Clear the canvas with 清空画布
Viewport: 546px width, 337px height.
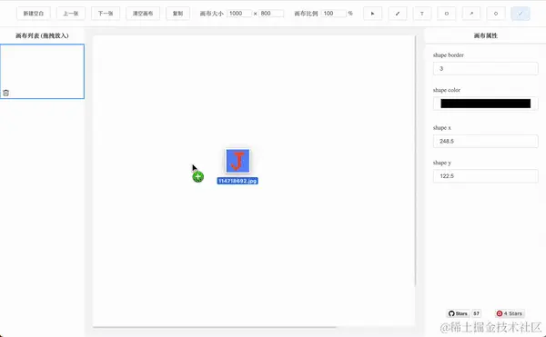(x=143, y=14)
